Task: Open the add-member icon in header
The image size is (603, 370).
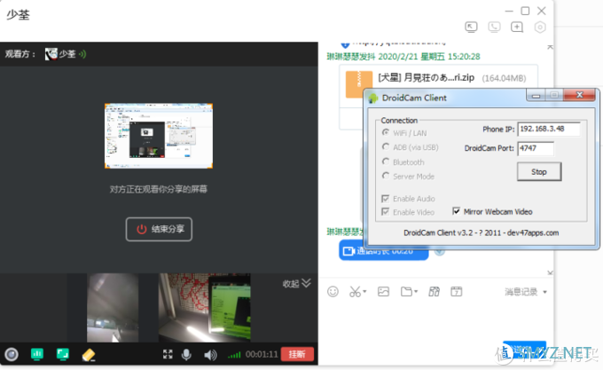Action: pyautogui.click(x=517, y=27)
